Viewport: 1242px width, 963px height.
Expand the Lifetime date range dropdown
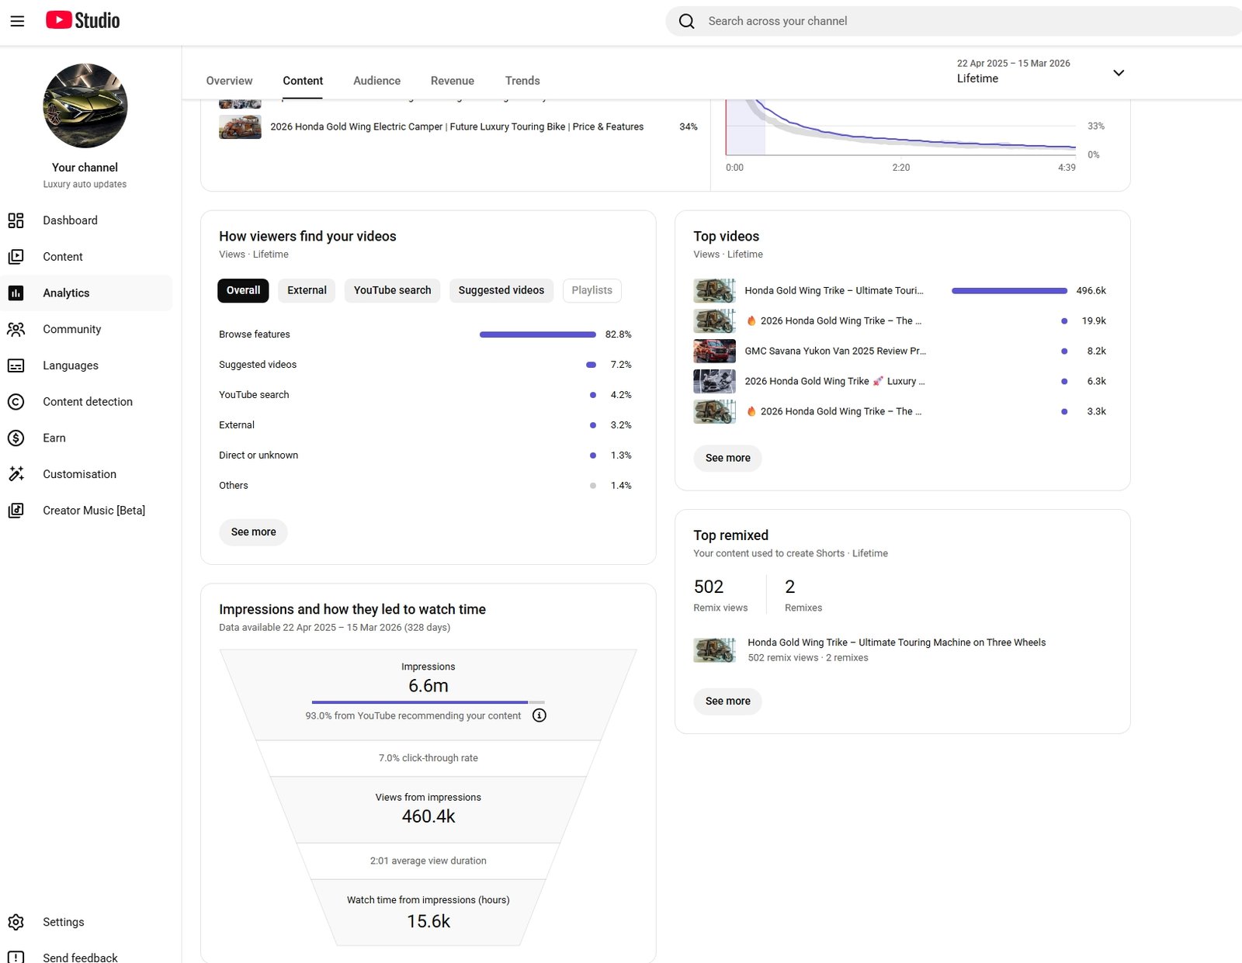coord(1118,73)
